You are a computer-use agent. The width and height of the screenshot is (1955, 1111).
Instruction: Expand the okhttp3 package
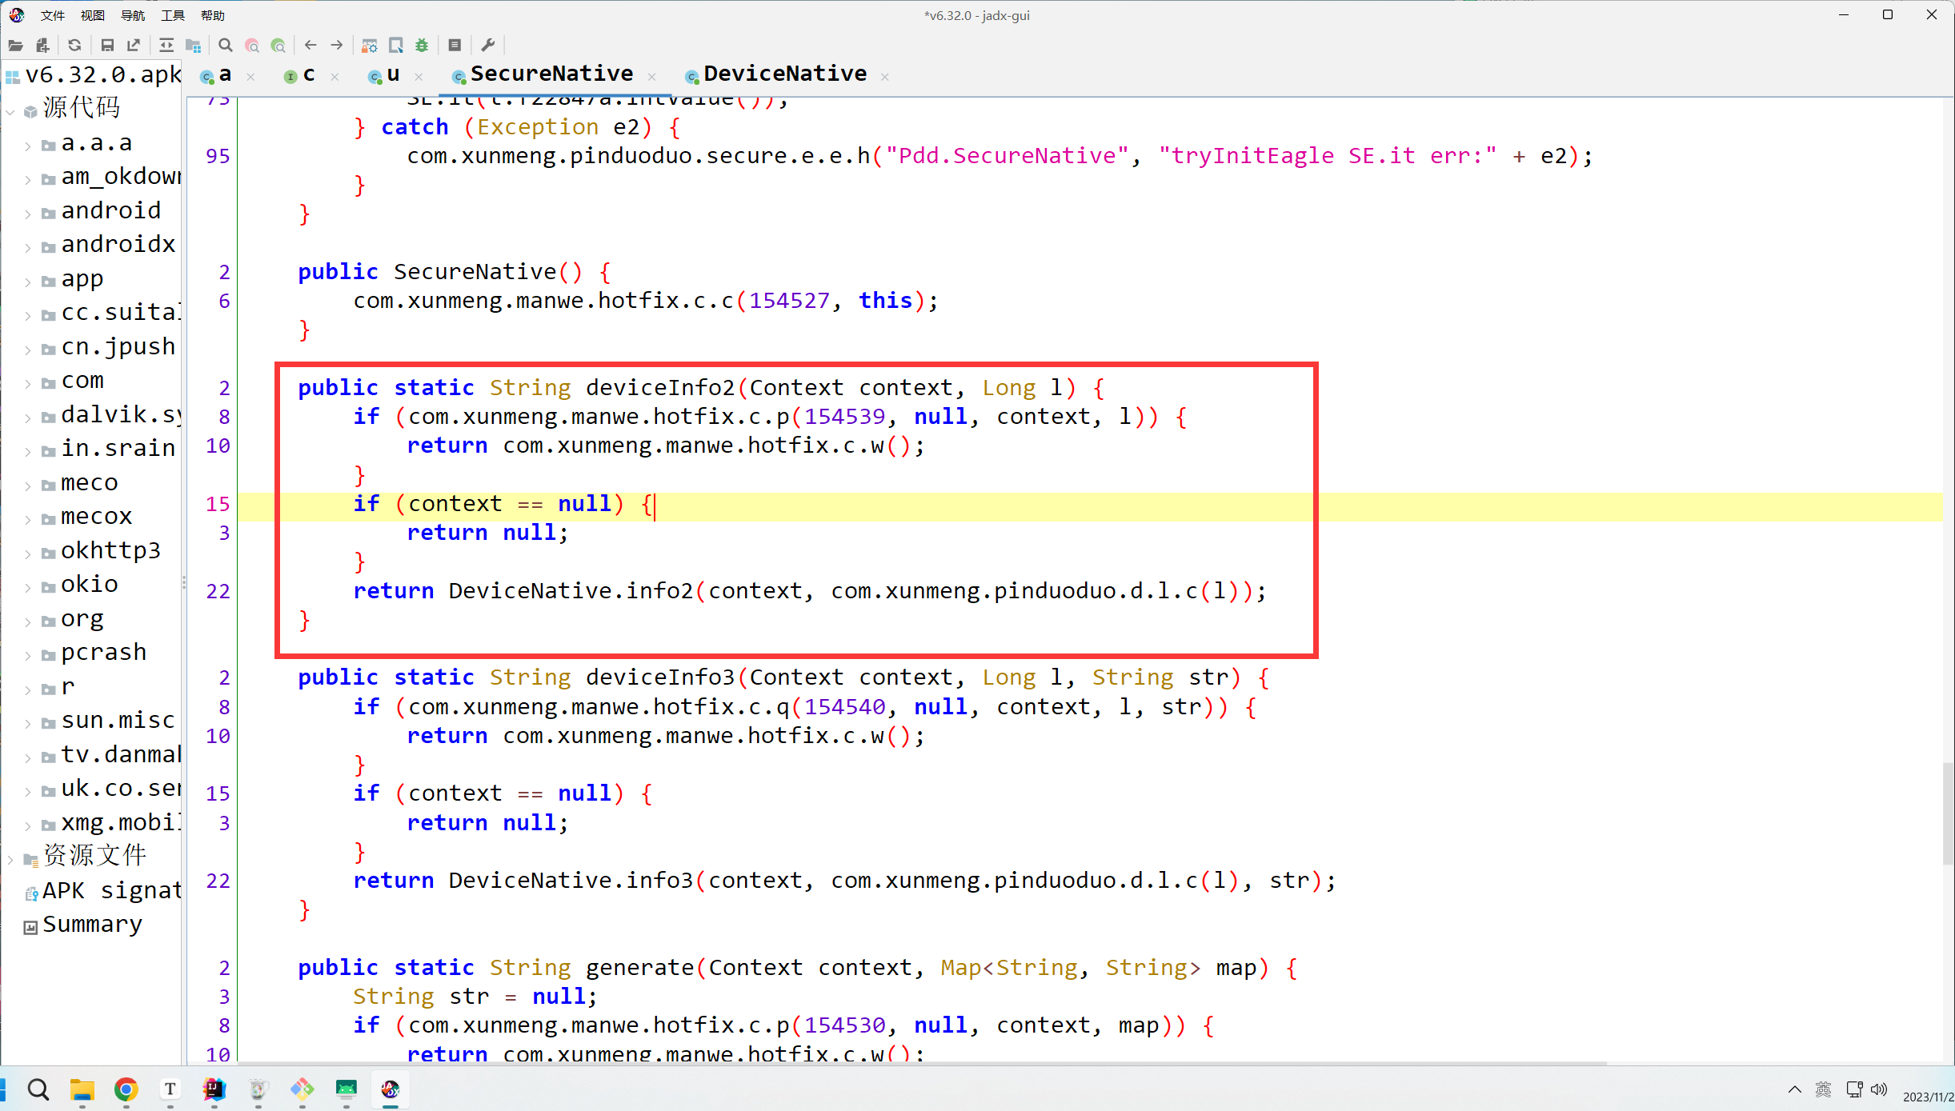(28, 554)
